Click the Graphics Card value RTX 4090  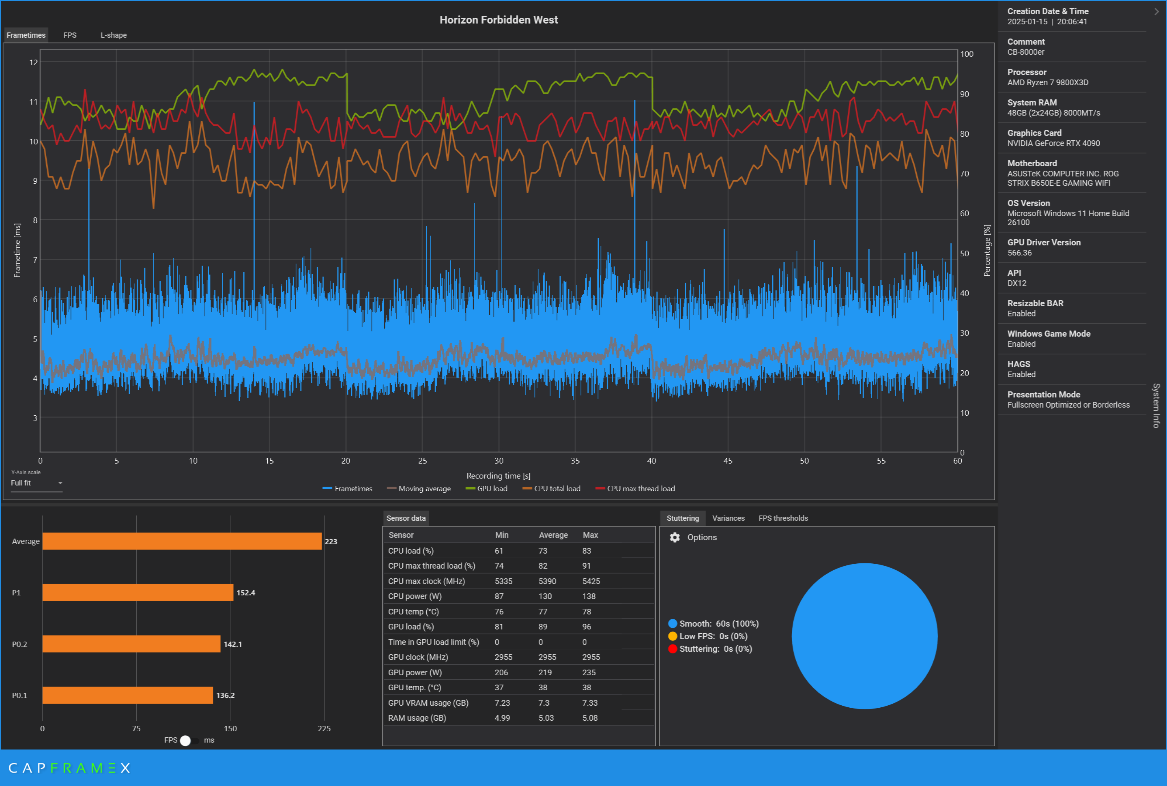tap(1054, 143)
